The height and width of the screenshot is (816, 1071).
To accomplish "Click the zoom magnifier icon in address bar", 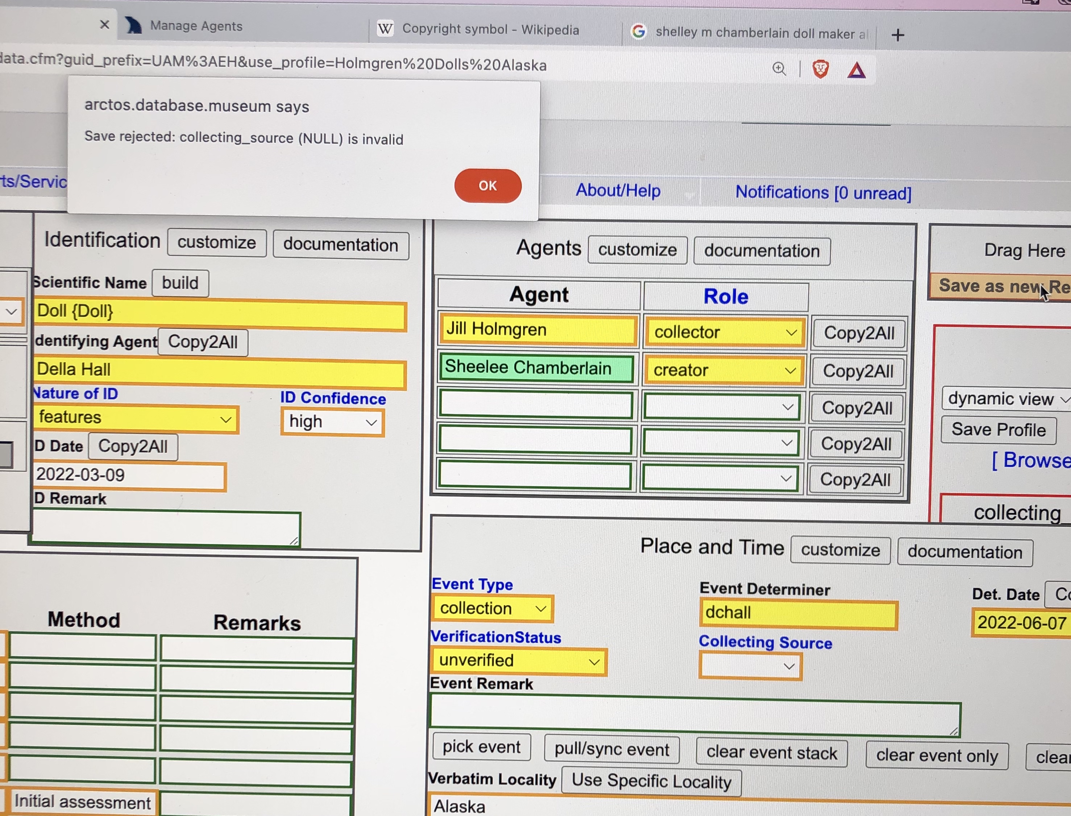I will pos(779,69).
